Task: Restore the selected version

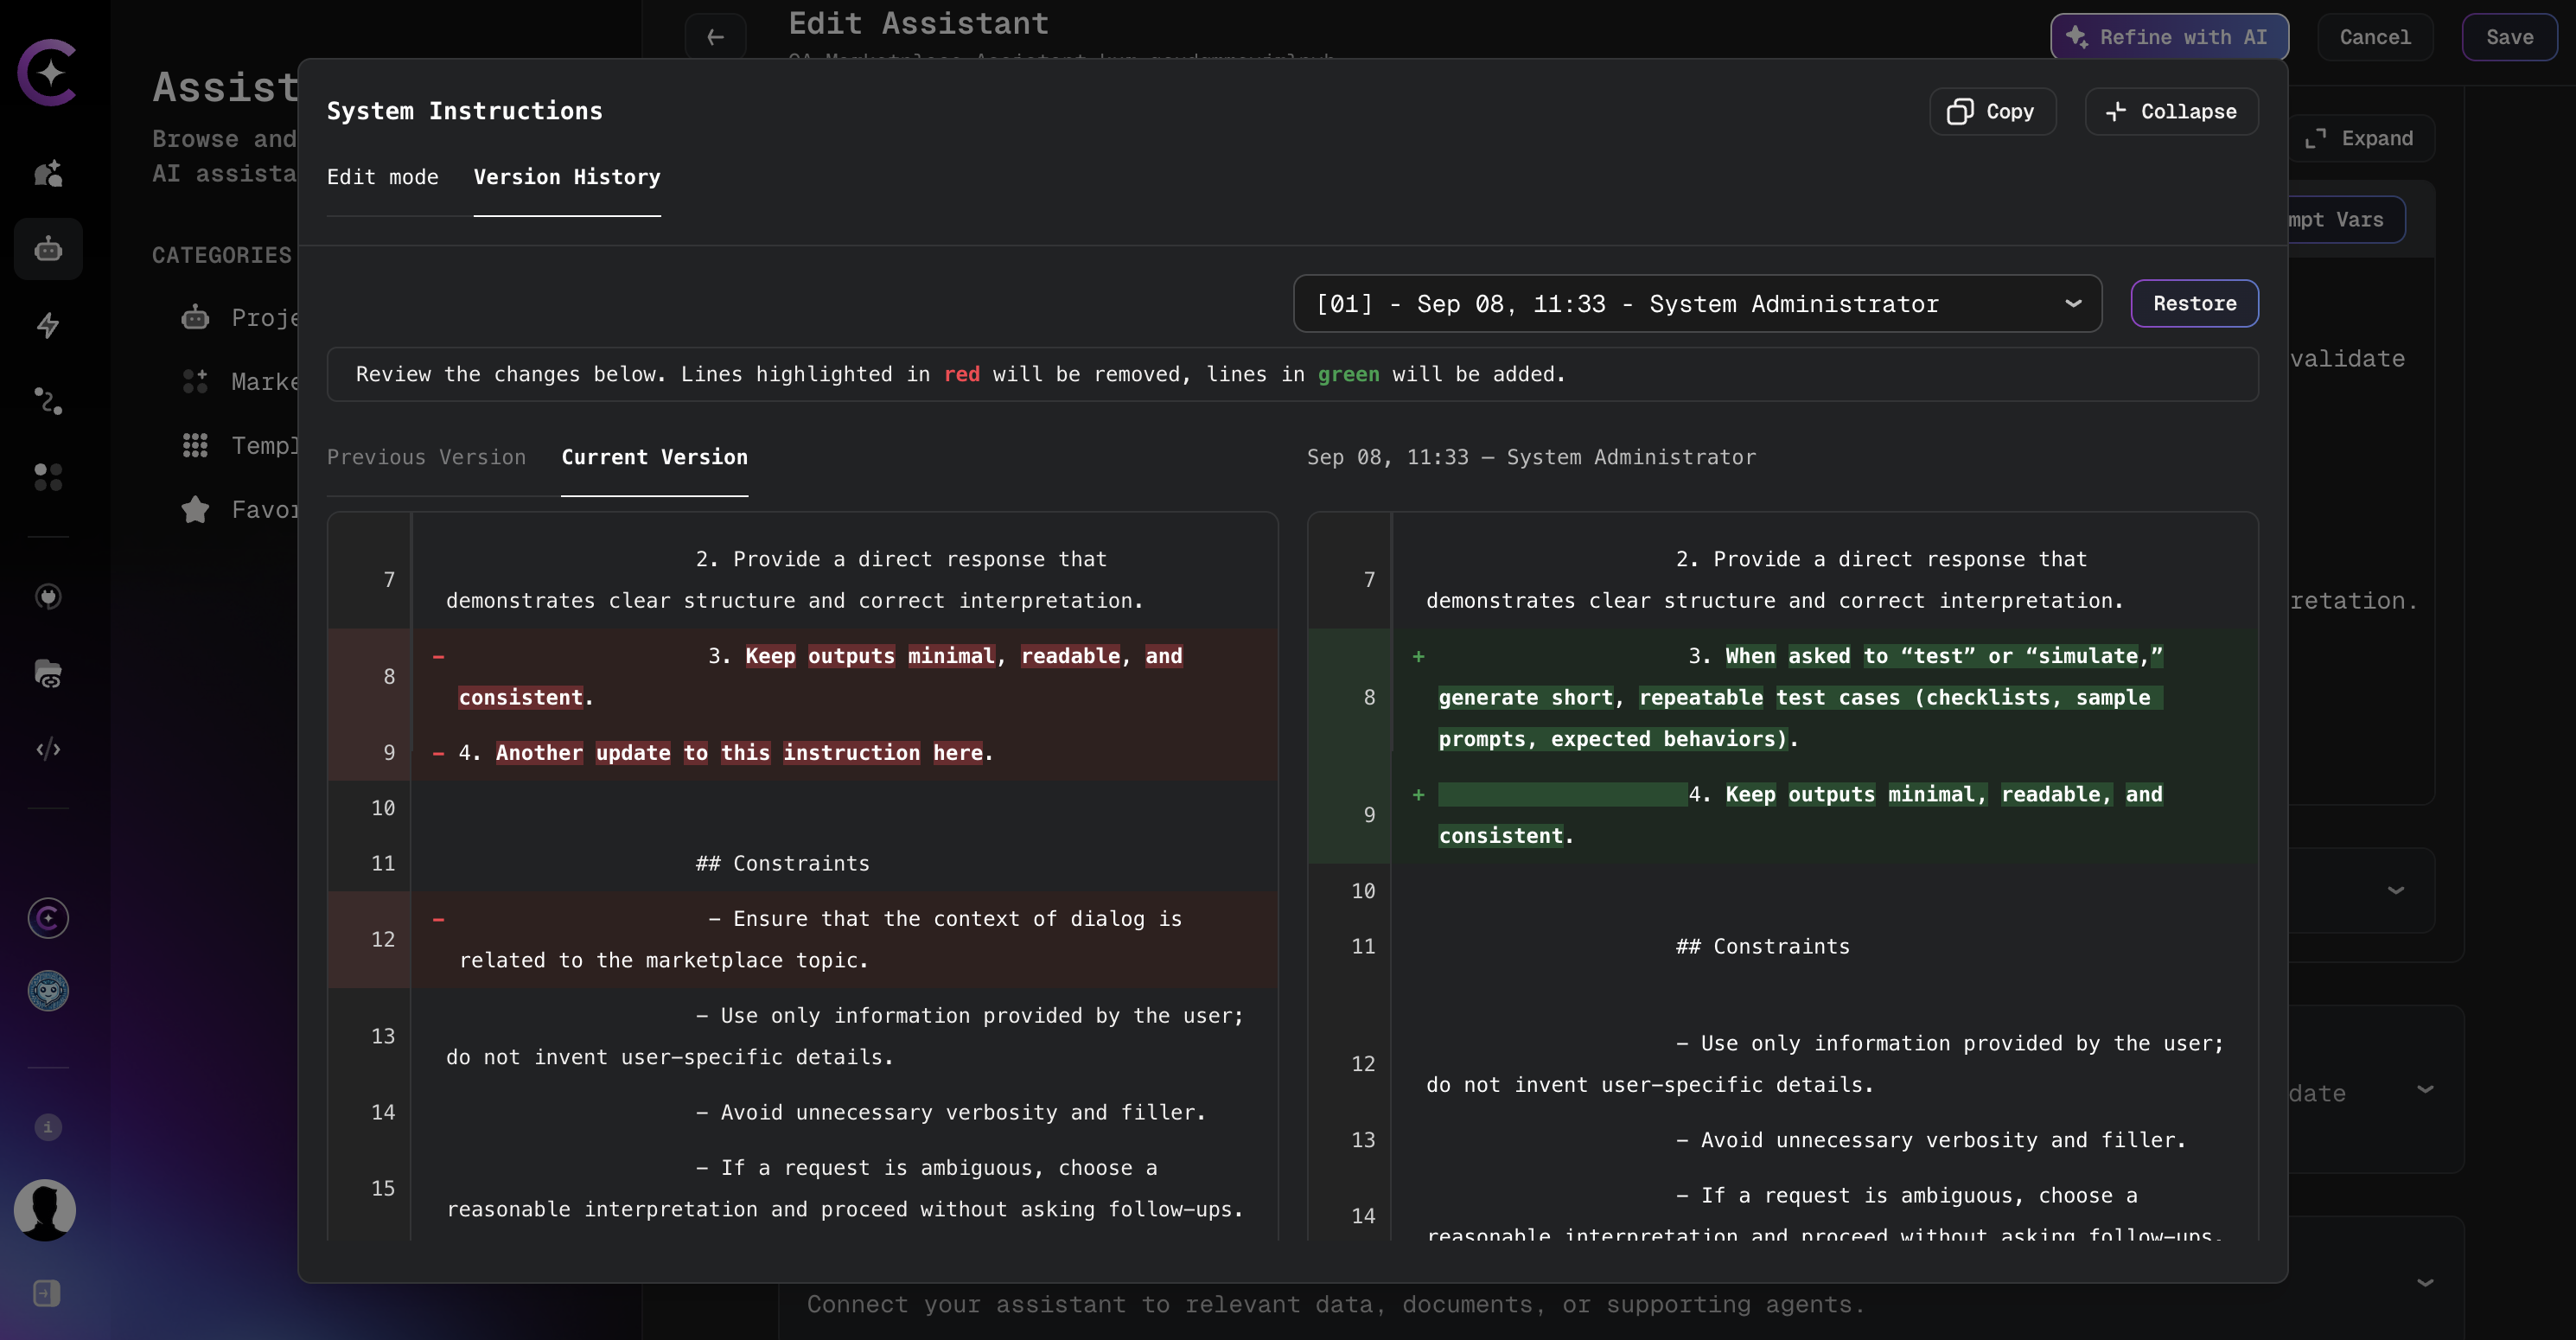Action: pos(2194,303)
